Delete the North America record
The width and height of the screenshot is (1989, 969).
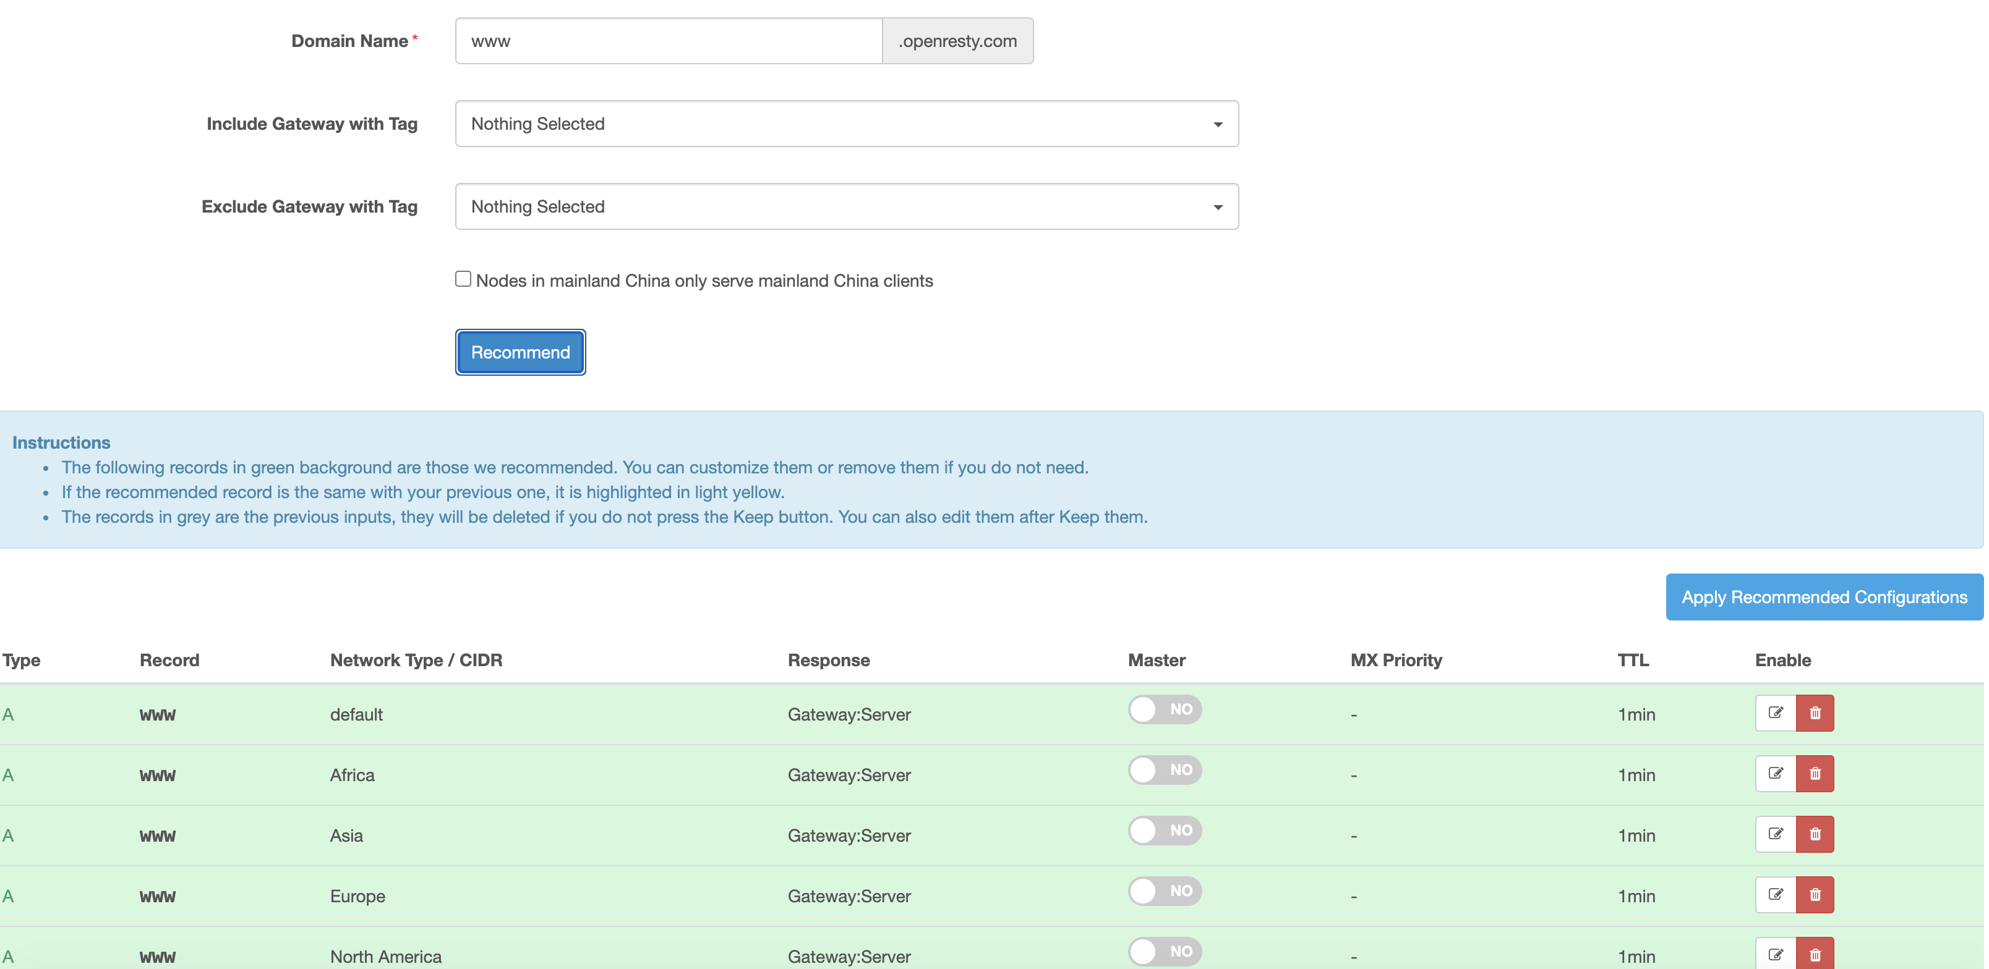coord(1815,954)
